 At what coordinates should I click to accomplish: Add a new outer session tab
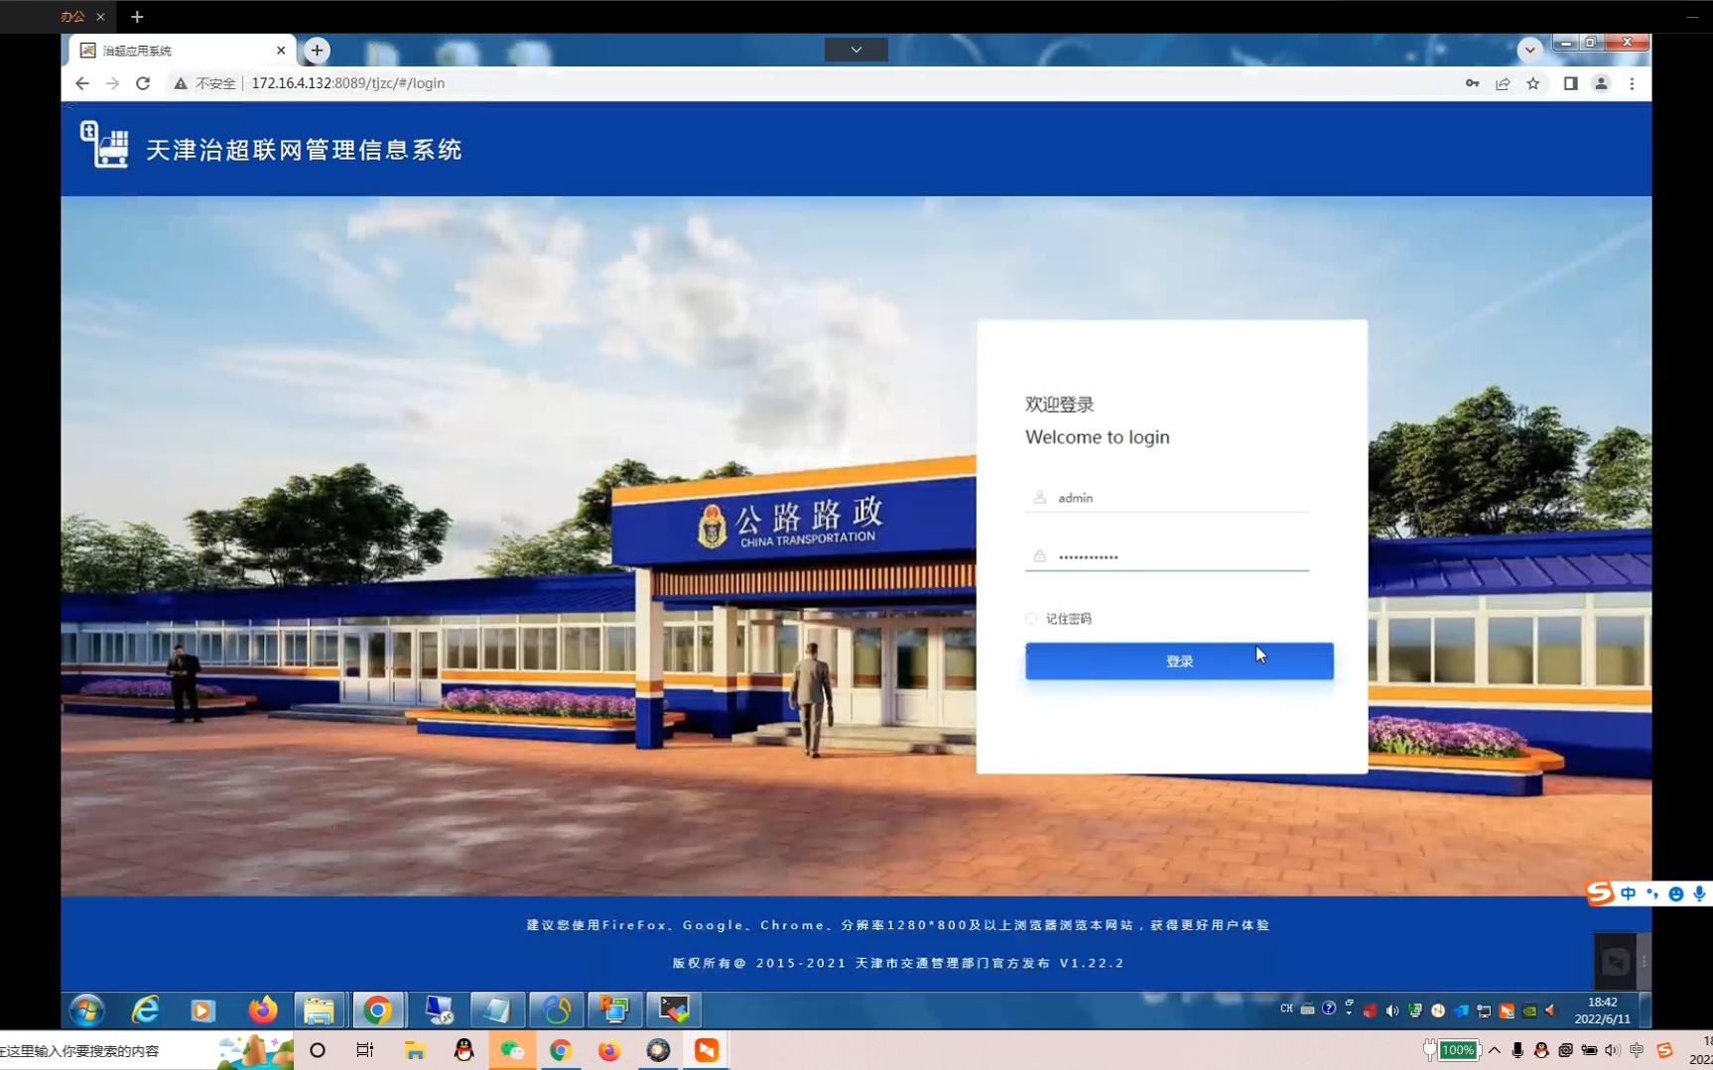tap(137, 17)
